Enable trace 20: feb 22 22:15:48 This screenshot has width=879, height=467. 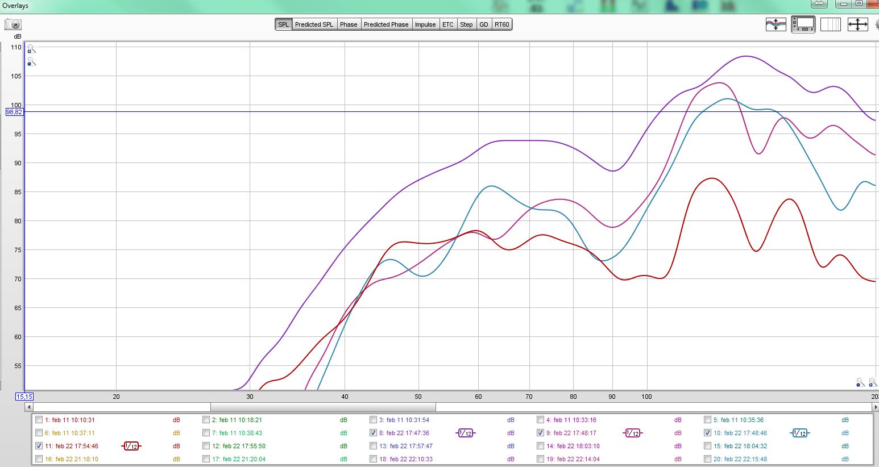(707, 459)
